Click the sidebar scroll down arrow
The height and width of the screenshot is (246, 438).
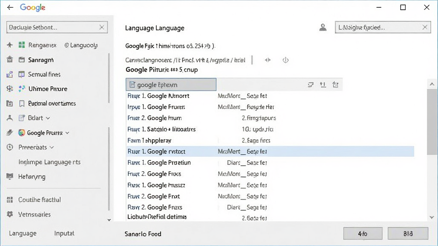109,220
